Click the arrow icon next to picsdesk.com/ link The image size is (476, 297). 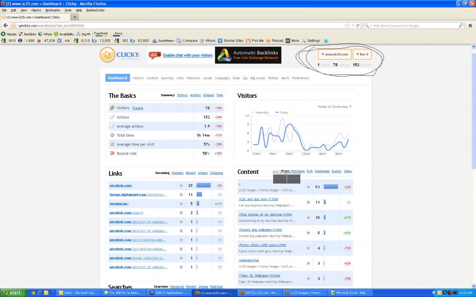tap(181, 185)
